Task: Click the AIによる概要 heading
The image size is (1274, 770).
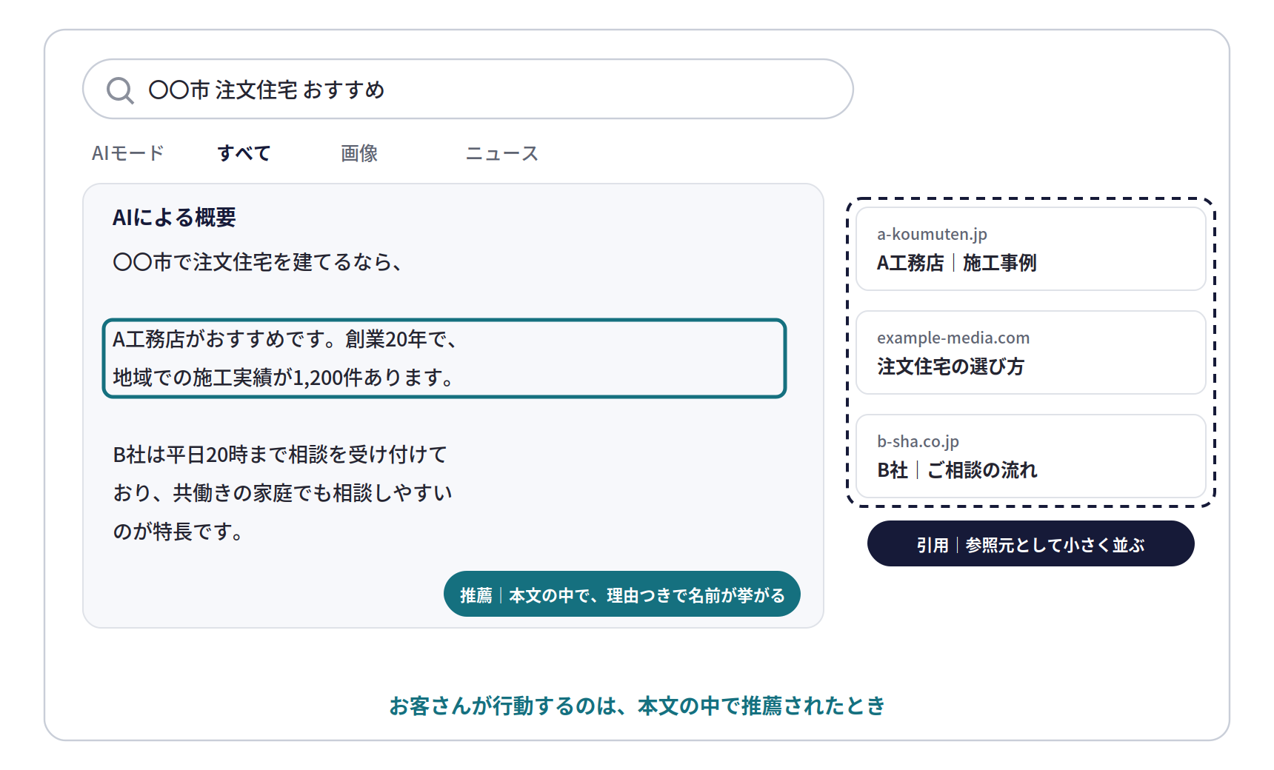Action: tap(174, 217)
